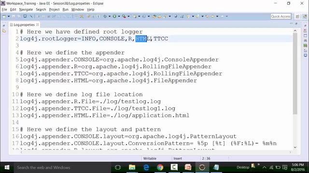Image resolution: width=309 pixels, height=173 pixels.
Task: Expand the Debug launch dropdown arrow
Action: [110, 16]
